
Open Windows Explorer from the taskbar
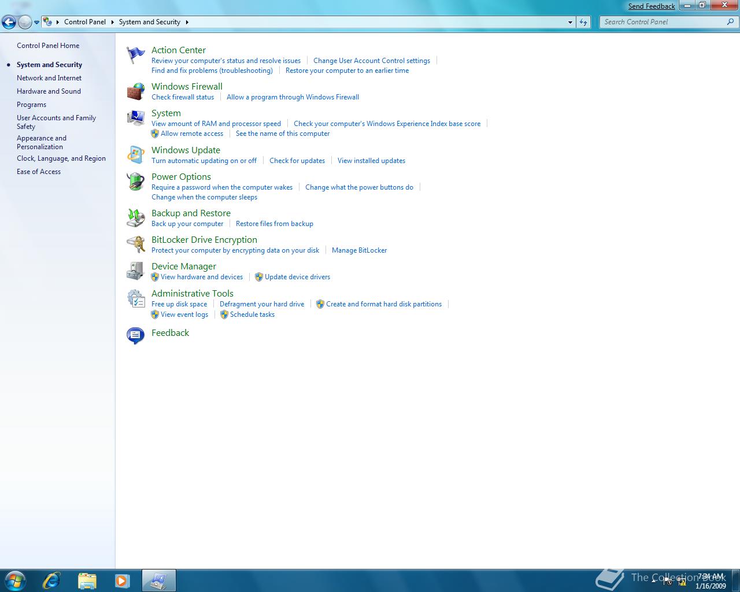pos(87,580)
